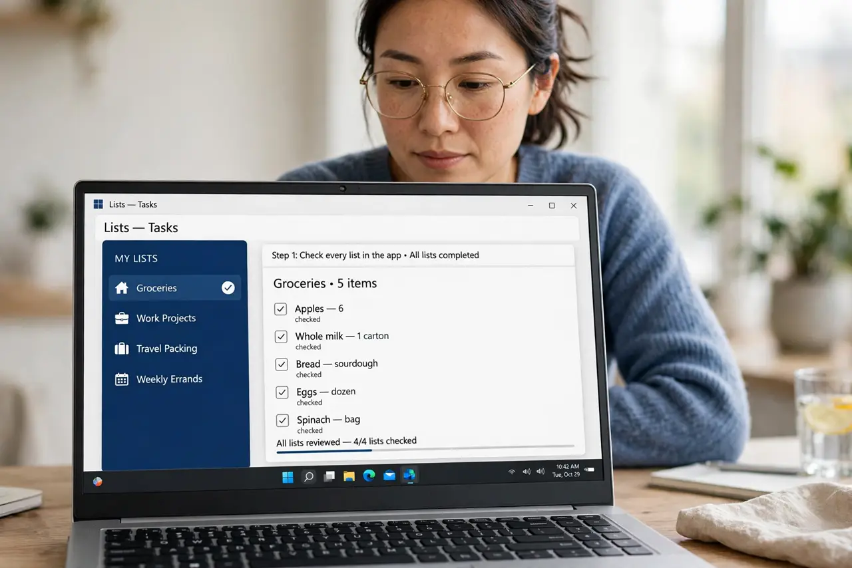The width and height of the screenshot is (852, 568).
Task: Launch File Explorer from the taskbar
Action: click(x=349, y=476)
